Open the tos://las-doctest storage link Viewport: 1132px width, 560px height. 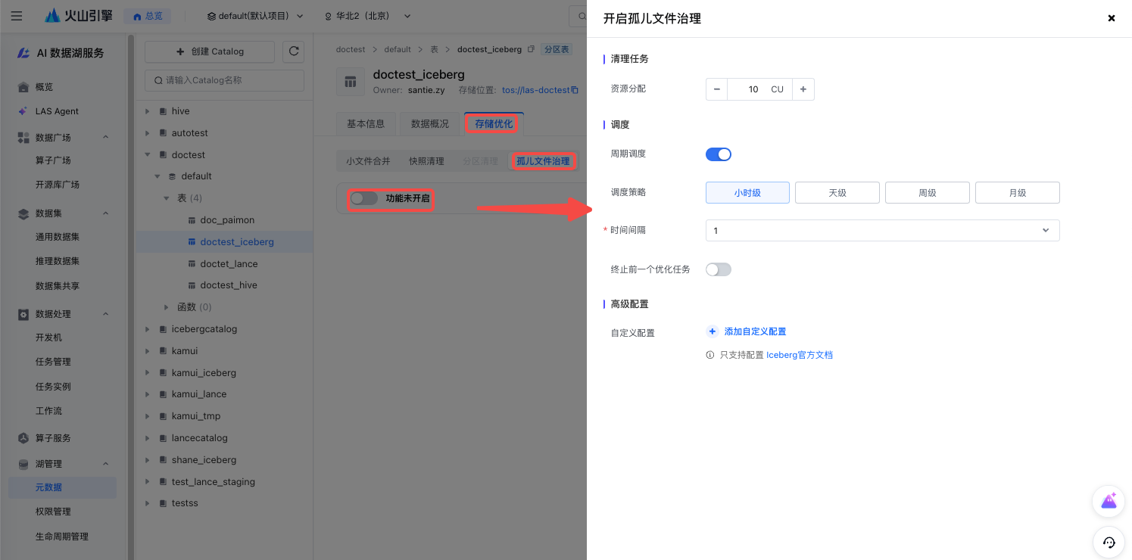click(x=536, y=90)
